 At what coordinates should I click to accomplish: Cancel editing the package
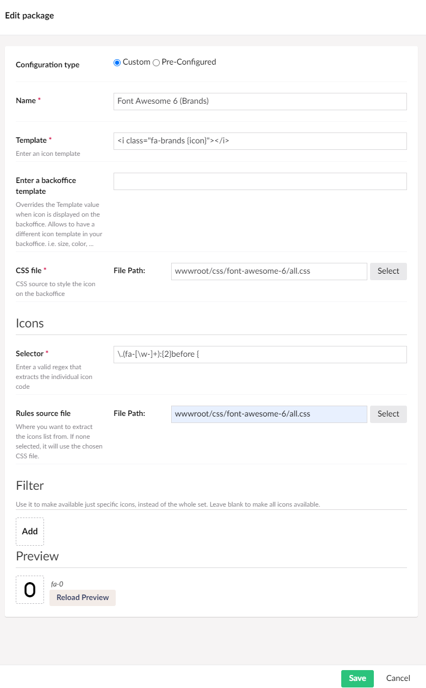point(398,678)
